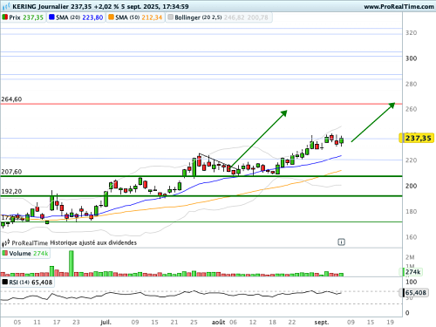The width and height of the screenshot is (436, 327).
Task: Open the Bollinger (20 2,5) indicator label
Action: (219, 17)
